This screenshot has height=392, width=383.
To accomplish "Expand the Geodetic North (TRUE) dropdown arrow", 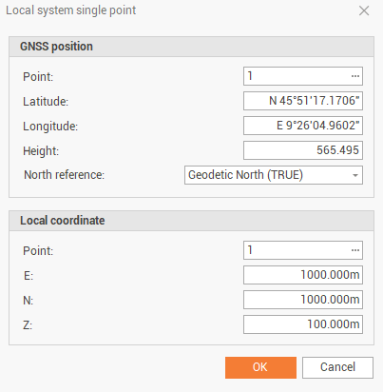I will (x=355, y=175).
